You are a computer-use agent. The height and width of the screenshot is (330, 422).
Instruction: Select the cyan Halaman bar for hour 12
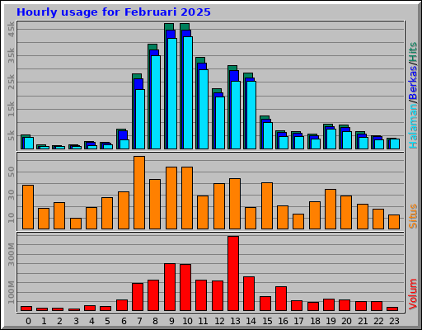click(x=220, y=123)
